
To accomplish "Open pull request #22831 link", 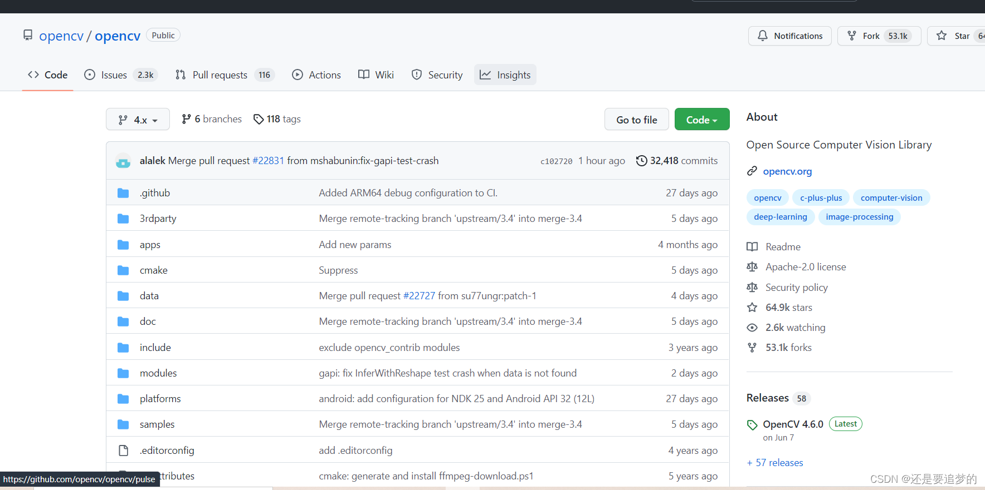I will [x=269, y=161].
